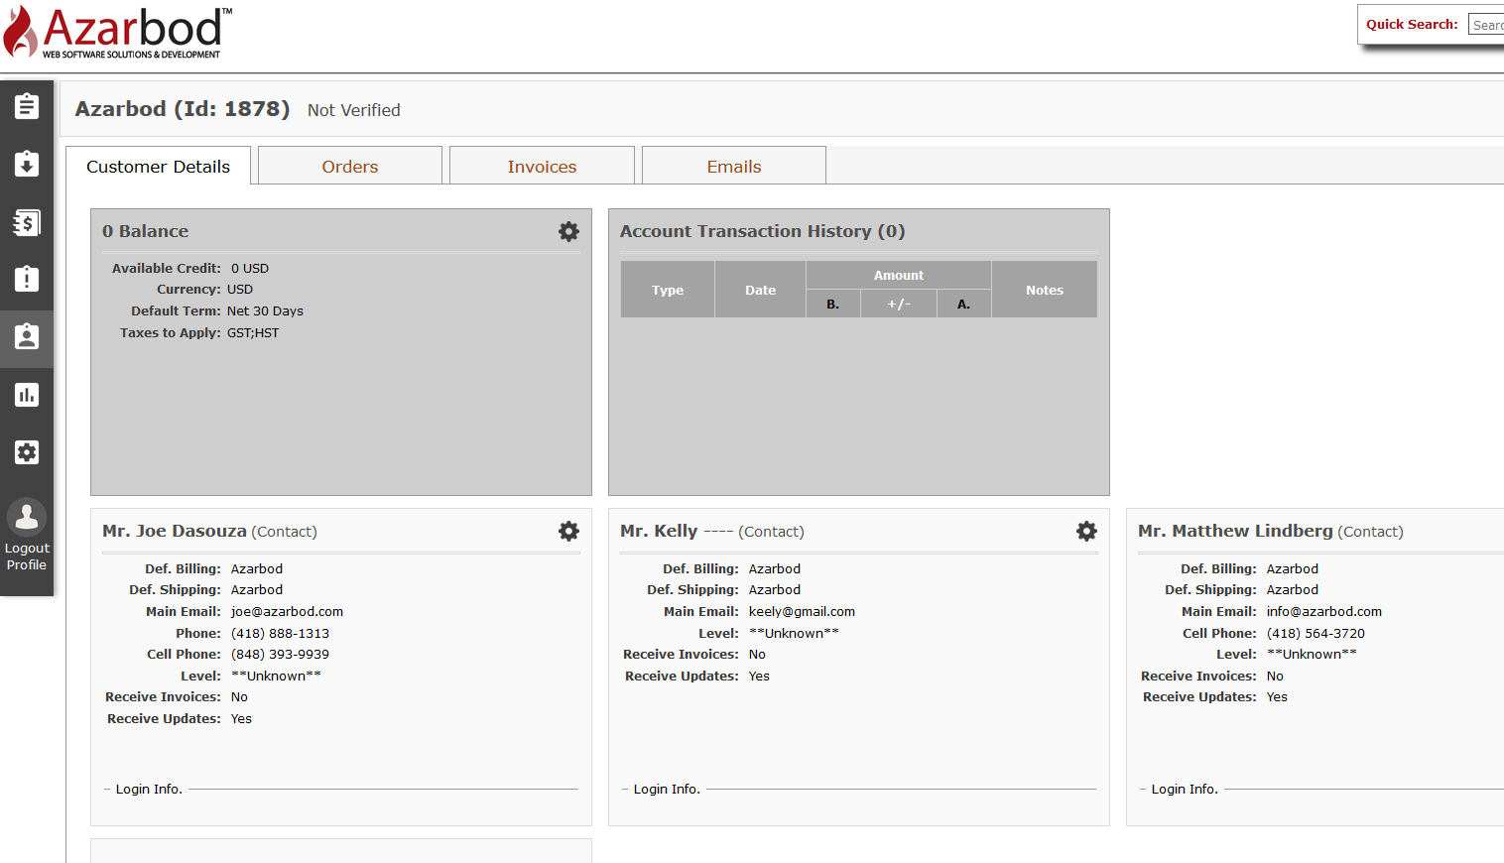Click the Not Verified status text
1504x863 pixels.
tap(354, 110)
